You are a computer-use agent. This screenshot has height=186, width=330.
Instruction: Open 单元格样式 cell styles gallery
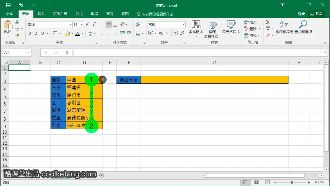click(x=231, y=29)
